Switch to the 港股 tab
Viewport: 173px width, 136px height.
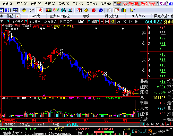(x=86, y=16)
